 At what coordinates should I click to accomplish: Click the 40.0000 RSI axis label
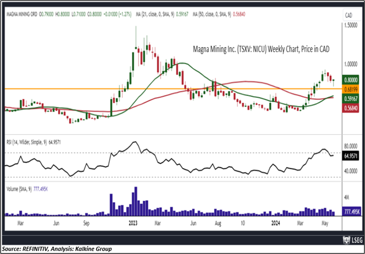[x=351, y=172]
